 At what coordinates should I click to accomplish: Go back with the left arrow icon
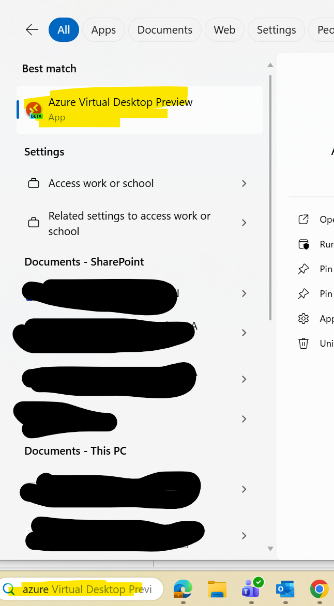point(32,30)
